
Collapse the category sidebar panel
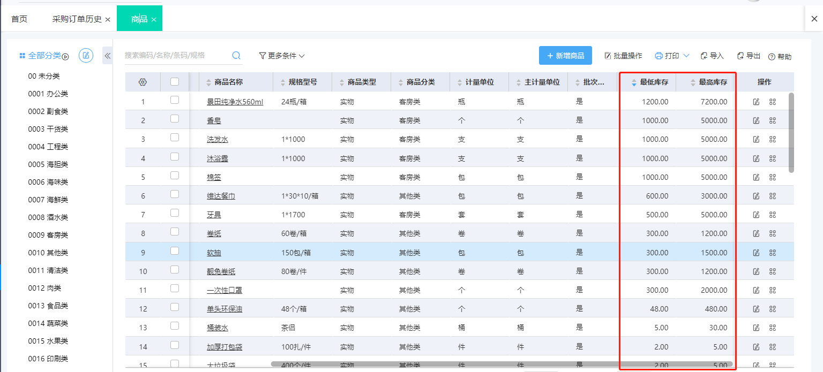pyautogui.click(x=107, y=55)
